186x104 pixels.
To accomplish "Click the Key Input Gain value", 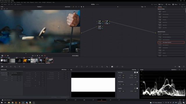I will (123, 75).
